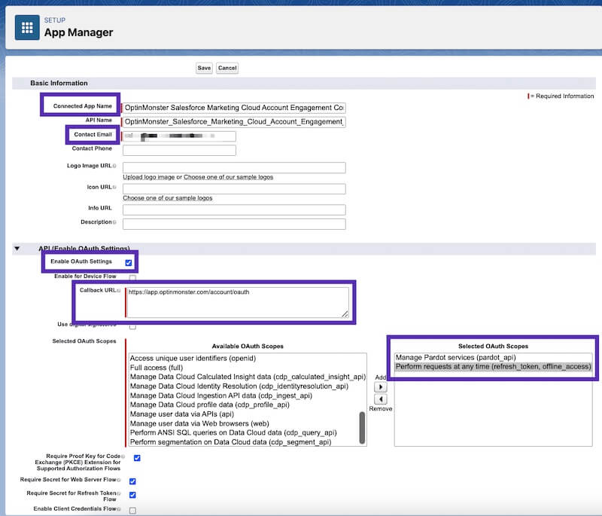Click the Remove arrow under the Add button
Viewport: 602px width, 516px height.
[x=382, y=399]
